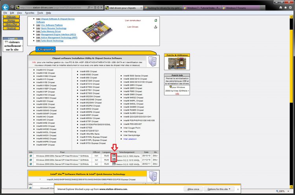This screenshot has height=195, width=295.
Task: Click computer tower icon in Viiv Software header
Action: click(x=153, y=176)
